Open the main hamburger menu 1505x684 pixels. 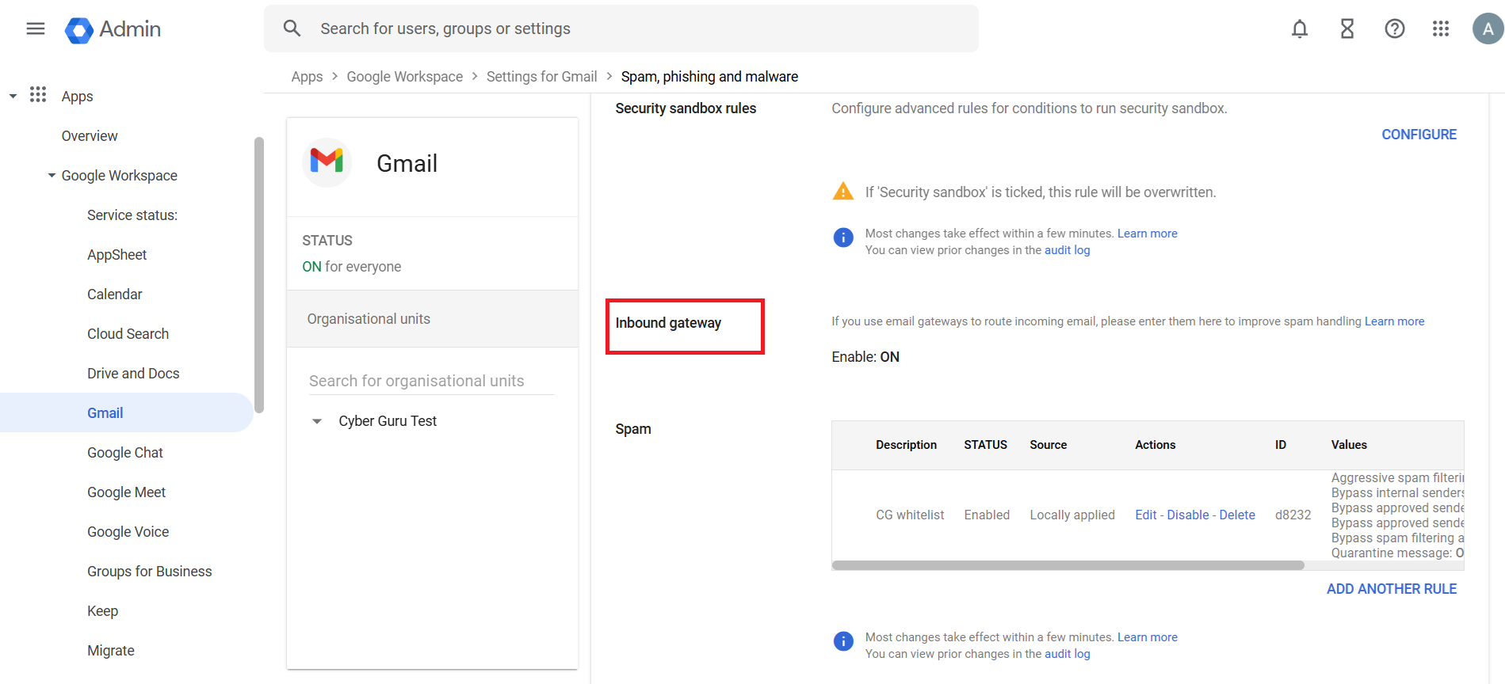click(36, 29)
